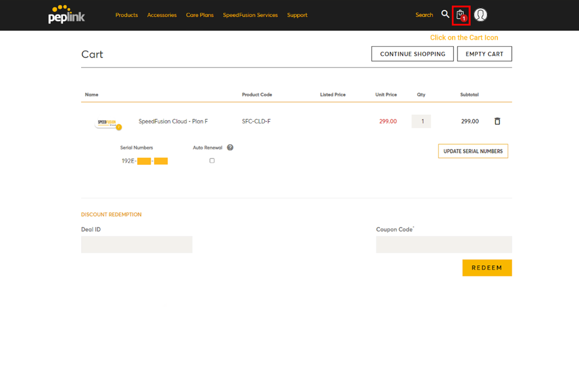Open the Accessories menu
579x375 pixels.
pos(162,15)
